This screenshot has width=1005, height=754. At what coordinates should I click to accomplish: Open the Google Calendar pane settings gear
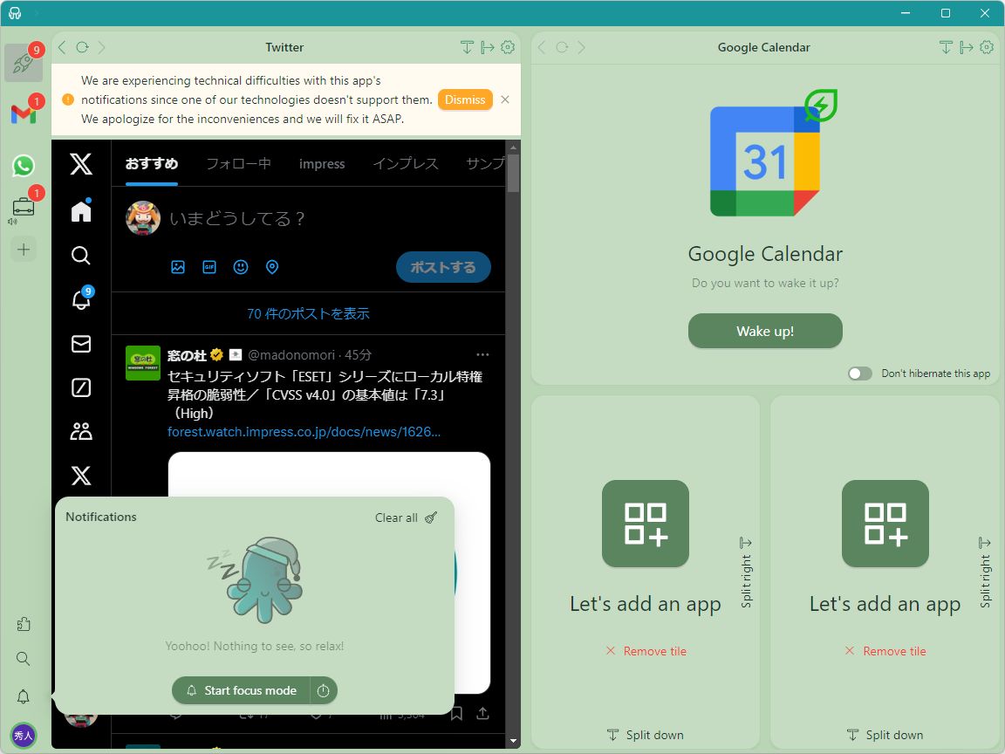click(986, 47)
